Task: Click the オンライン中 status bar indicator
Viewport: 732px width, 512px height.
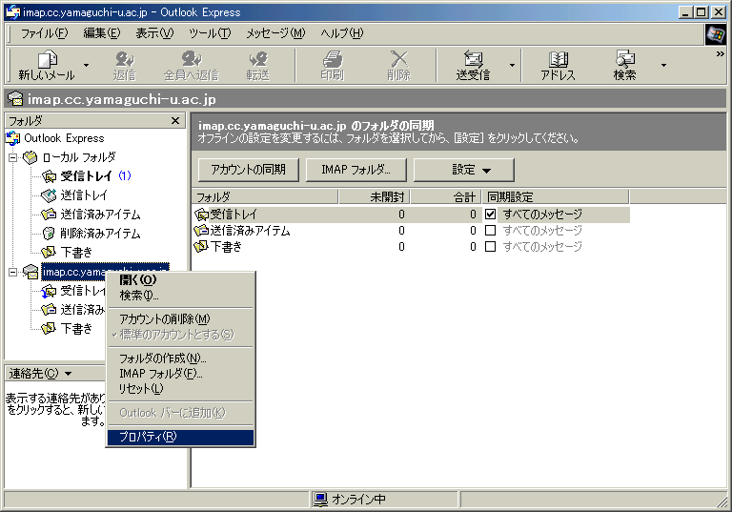Action: [x=350, y=500]
